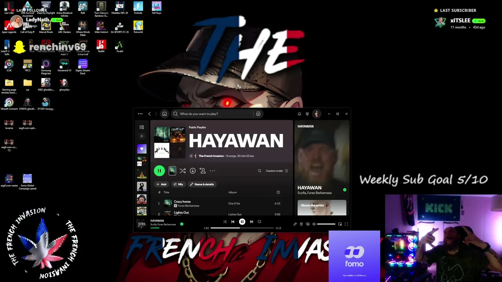
Task: Pause playback in the bottom player bar
Action: point(242,222)
